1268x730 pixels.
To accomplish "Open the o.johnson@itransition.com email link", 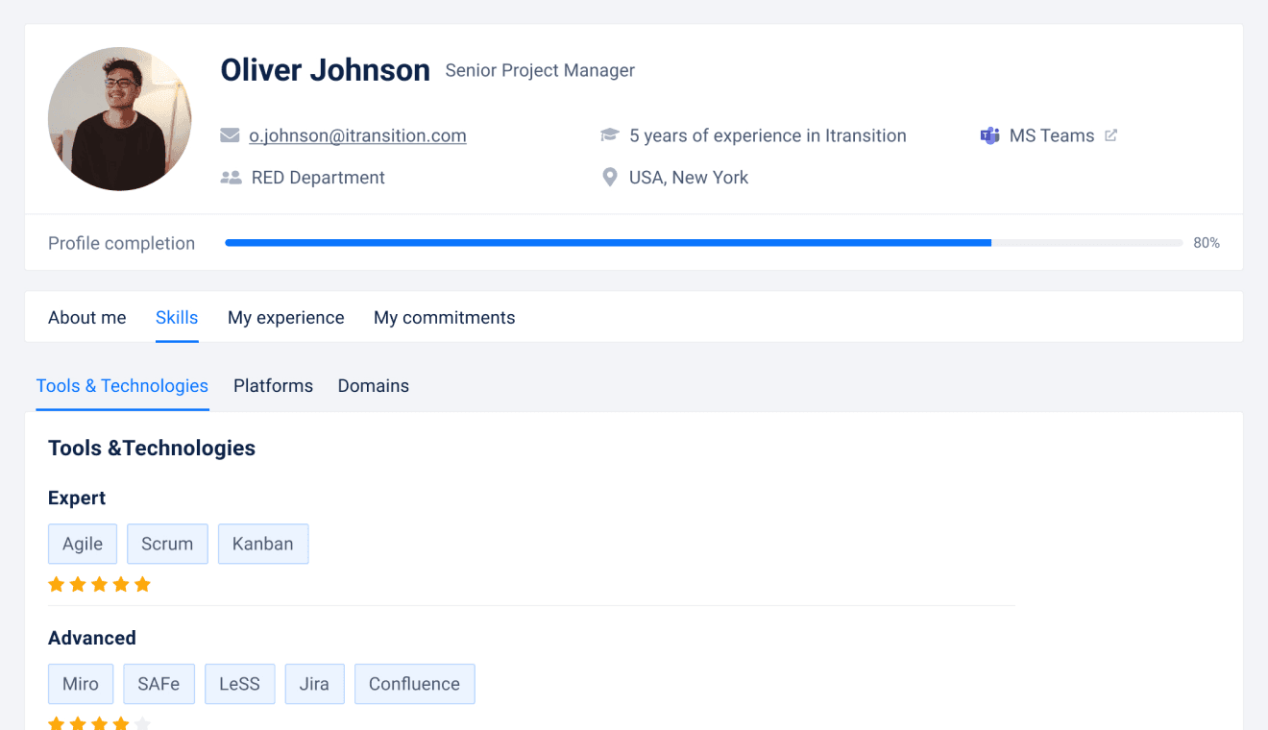I will click(x=357, y=135).
